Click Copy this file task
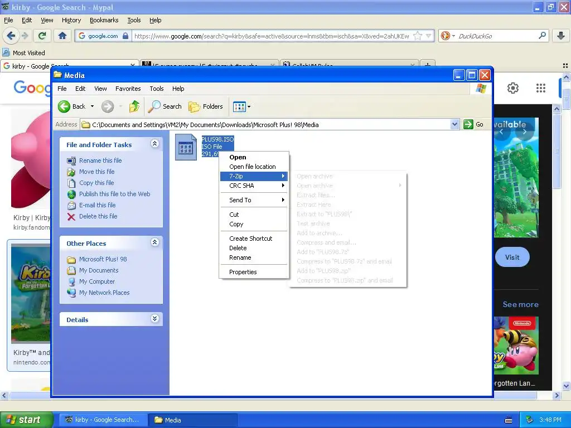The image size is (571, 428). [x=96, y=183]
